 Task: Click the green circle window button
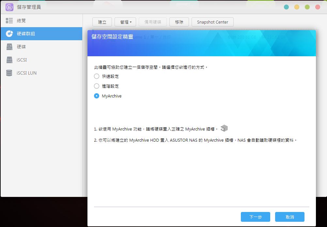pos(307,7)
